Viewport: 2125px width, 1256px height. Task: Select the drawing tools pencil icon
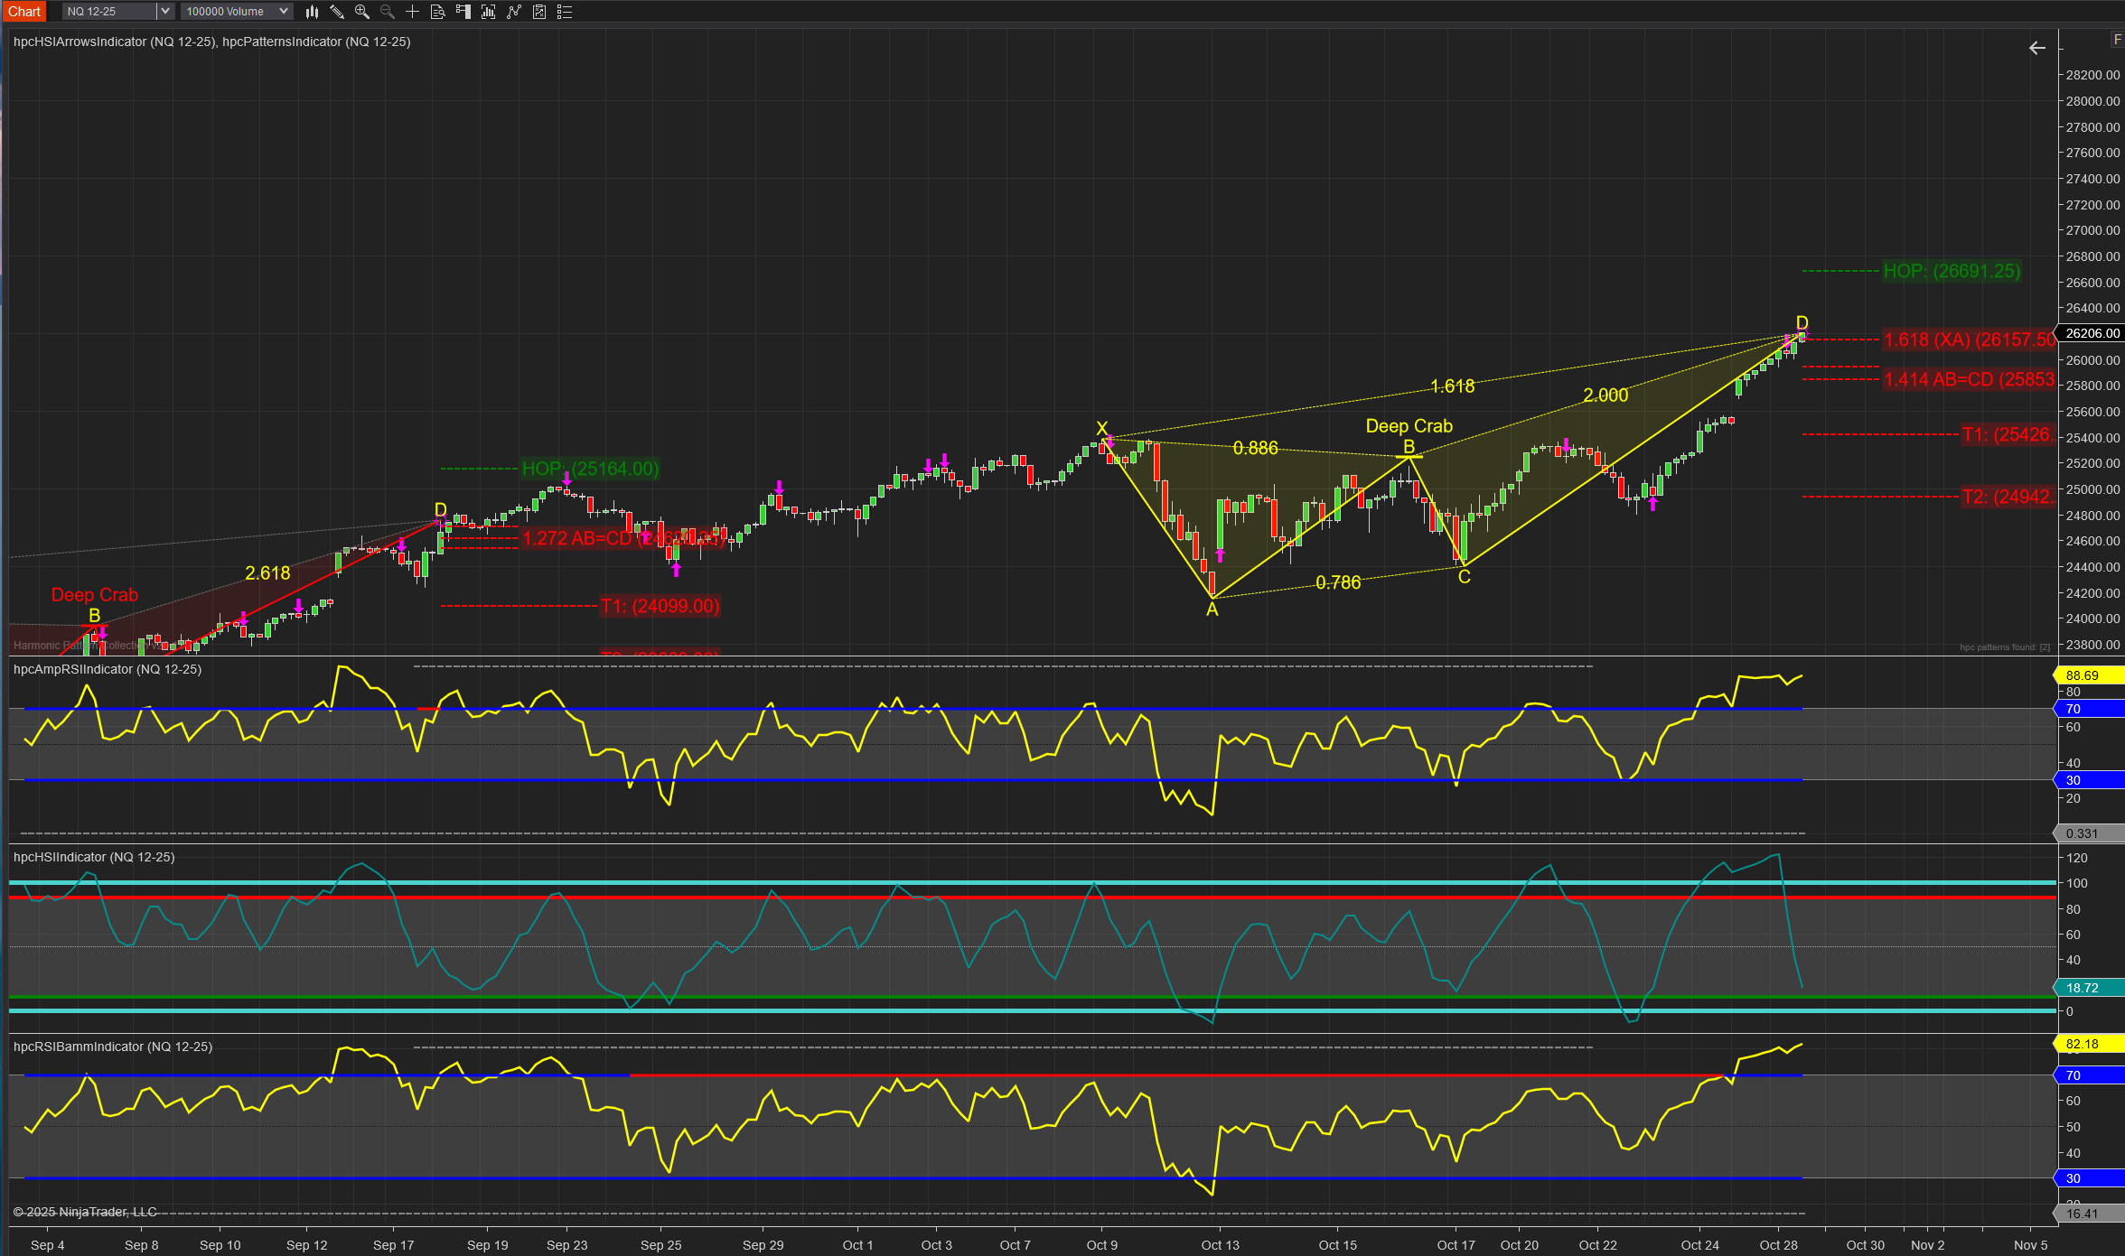[337, 12]
